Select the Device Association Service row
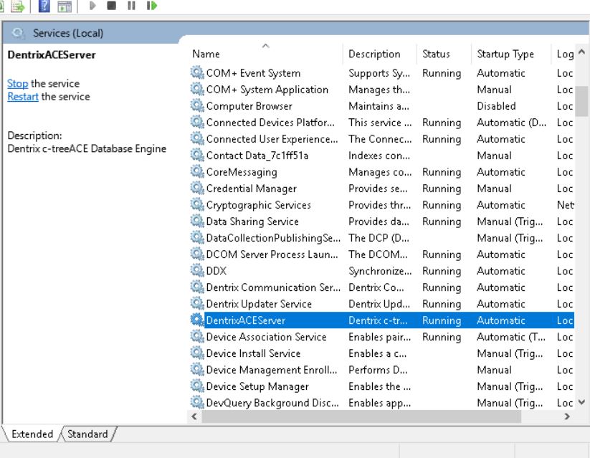Screen dimensions: 590x458 pos(382,337)
